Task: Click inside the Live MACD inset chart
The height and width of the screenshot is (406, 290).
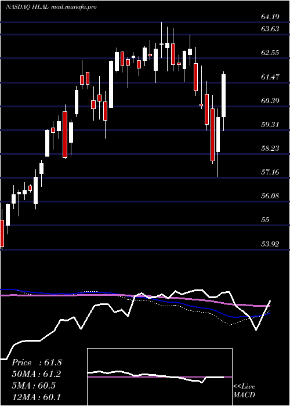Action: (159, 377)
